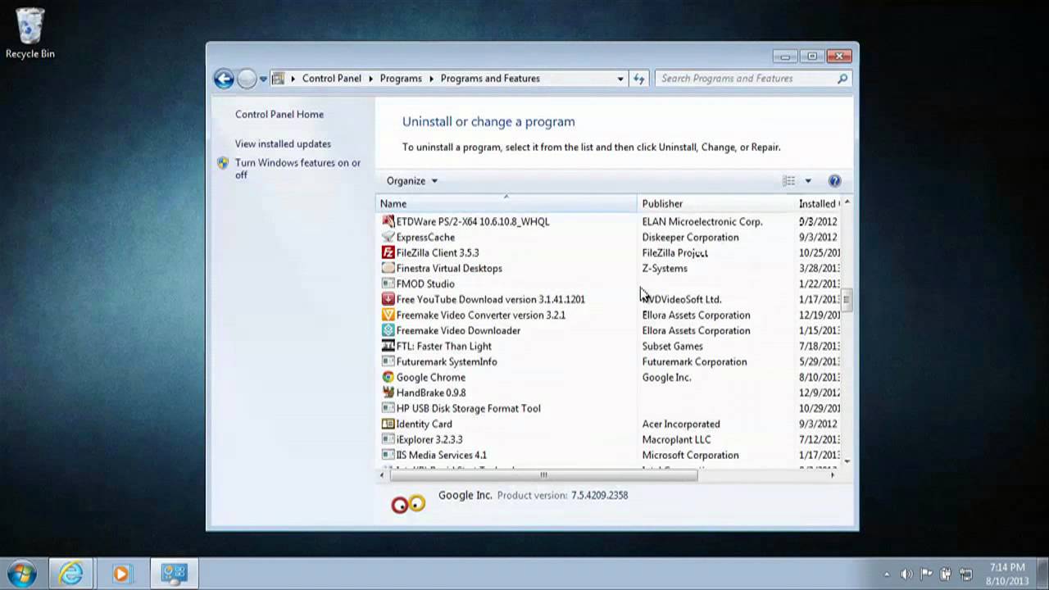Screen dimensions: 1049x590
Task: Sort by the Name column header
Action: [506, 203]
